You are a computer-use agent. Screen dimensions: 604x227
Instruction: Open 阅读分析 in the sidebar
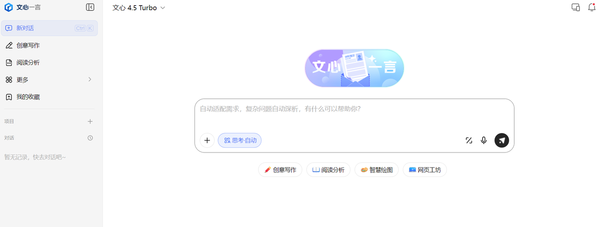(49, 62)
